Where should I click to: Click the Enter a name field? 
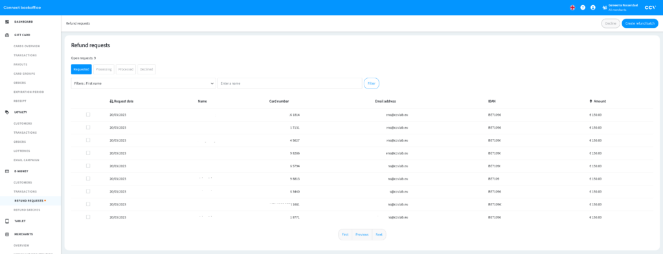click(x=289, y=83)
